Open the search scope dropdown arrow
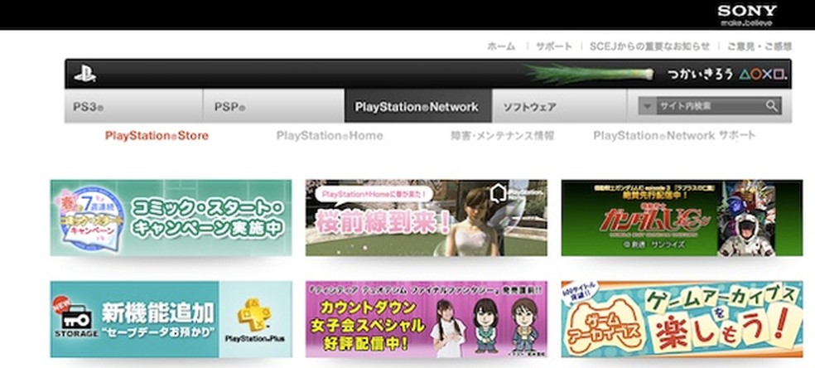The height and width of the screenshot is (368, 815). click(647, 106)
